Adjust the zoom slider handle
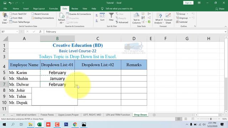Screen dimensions: 228x128 211,119
